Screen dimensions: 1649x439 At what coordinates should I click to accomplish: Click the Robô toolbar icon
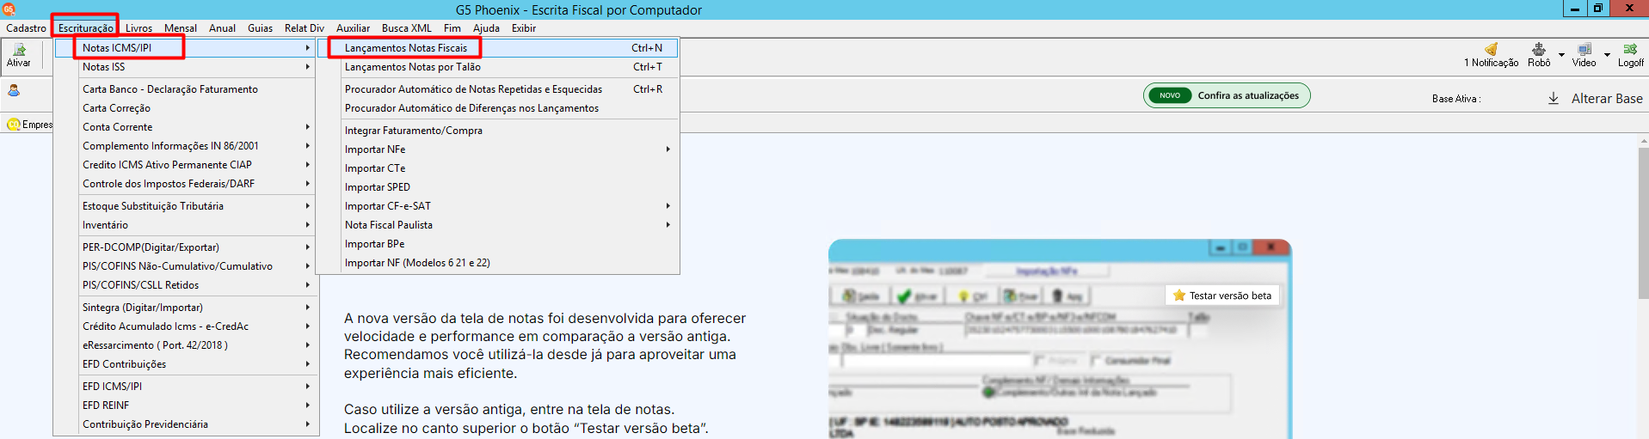1539,49
